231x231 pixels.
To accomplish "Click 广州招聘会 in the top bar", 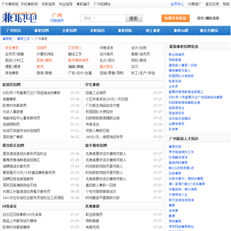I will [102, 4].
